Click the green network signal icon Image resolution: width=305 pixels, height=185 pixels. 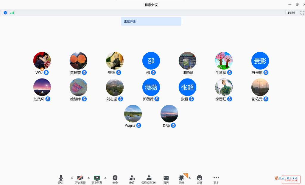pyautogui.click(x=12, y=13)
